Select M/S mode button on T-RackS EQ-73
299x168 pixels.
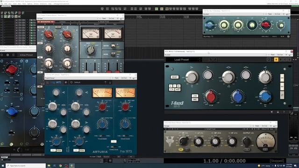178,89
